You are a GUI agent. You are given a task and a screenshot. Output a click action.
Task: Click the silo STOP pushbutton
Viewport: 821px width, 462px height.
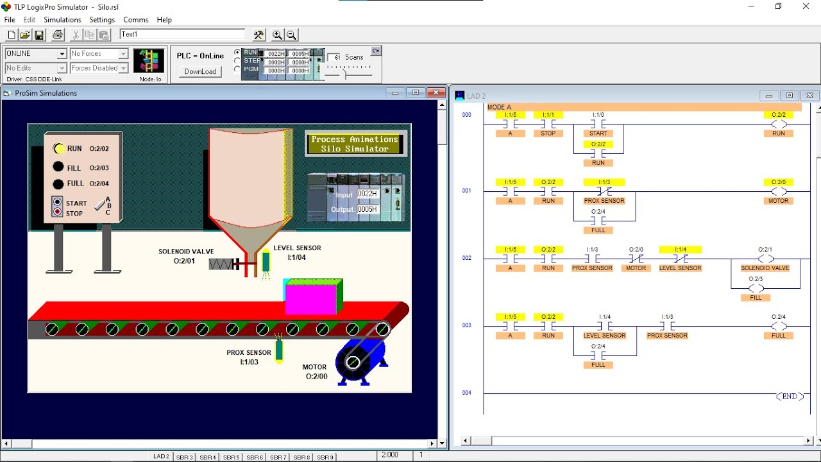tap(58, 212)
